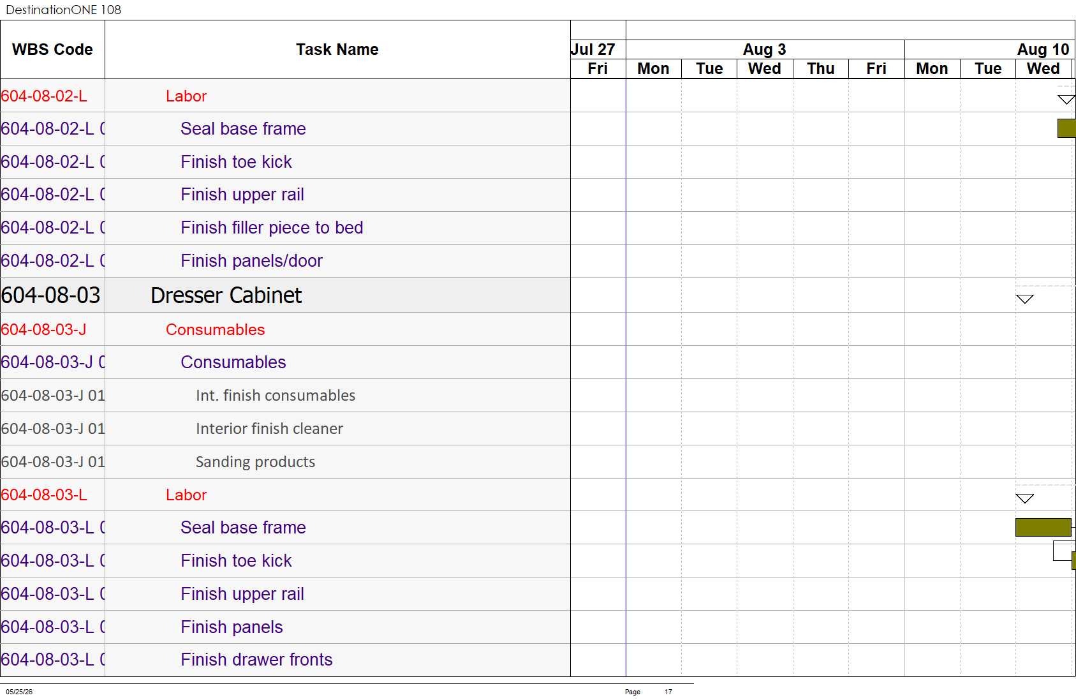Select the Seal base frame Gantt bar under 604-08-03-L
1076x700 pixels.
click(1043, 528)
